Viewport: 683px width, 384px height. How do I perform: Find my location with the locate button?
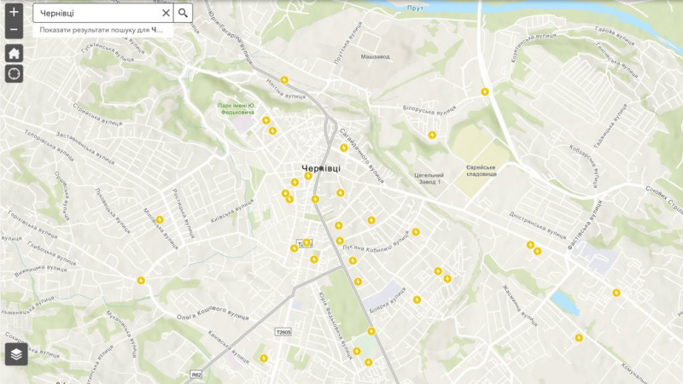(x=14, y=73)
